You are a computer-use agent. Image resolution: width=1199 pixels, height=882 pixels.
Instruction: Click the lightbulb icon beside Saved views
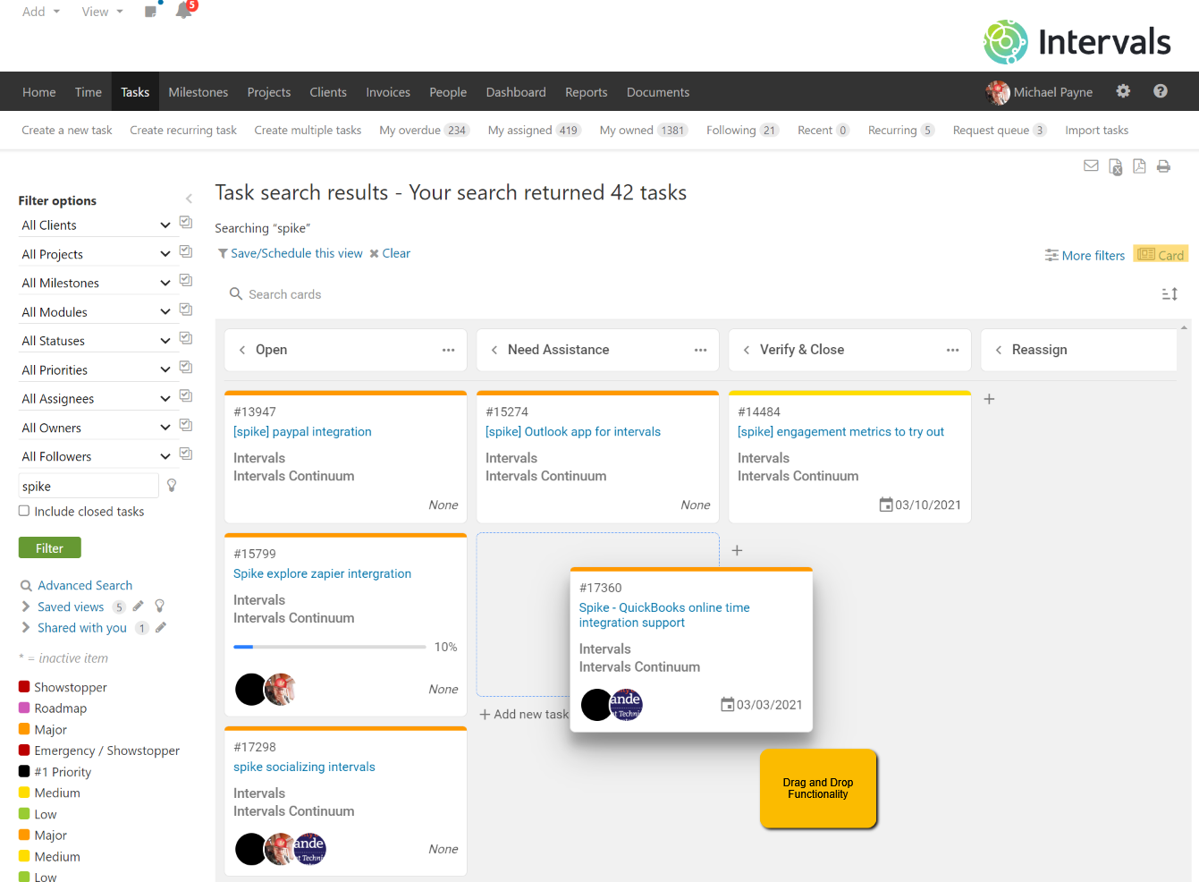pyautogui.click(x=159, y=606)
